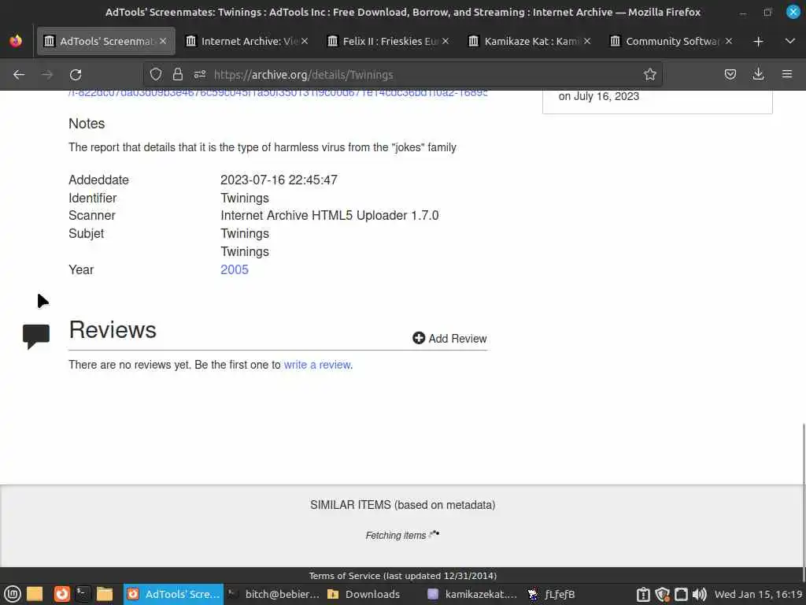Expand the list all tabs chevron
Viewport: 806px width, 605px height.
pos(790,41)
